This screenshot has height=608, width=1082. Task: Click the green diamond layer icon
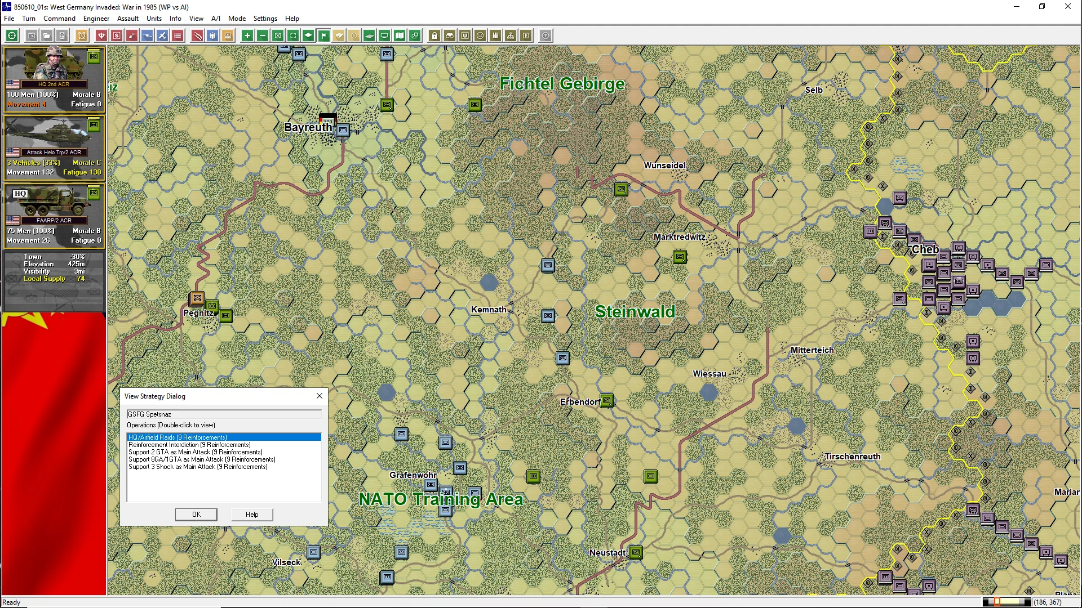point(308,35)
